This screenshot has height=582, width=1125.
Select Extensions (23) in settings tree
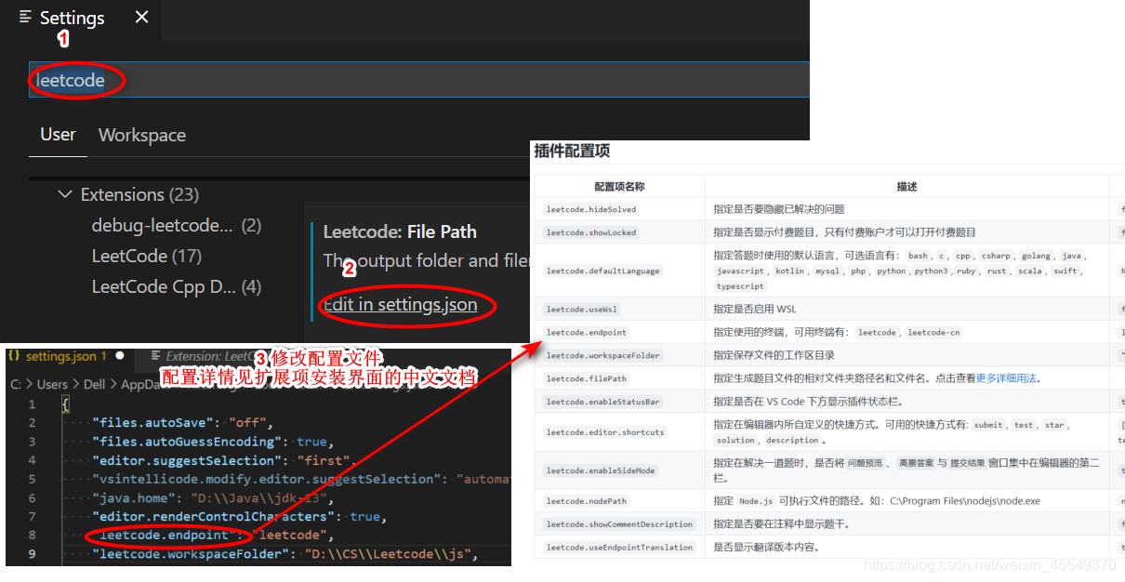(139, 194)
